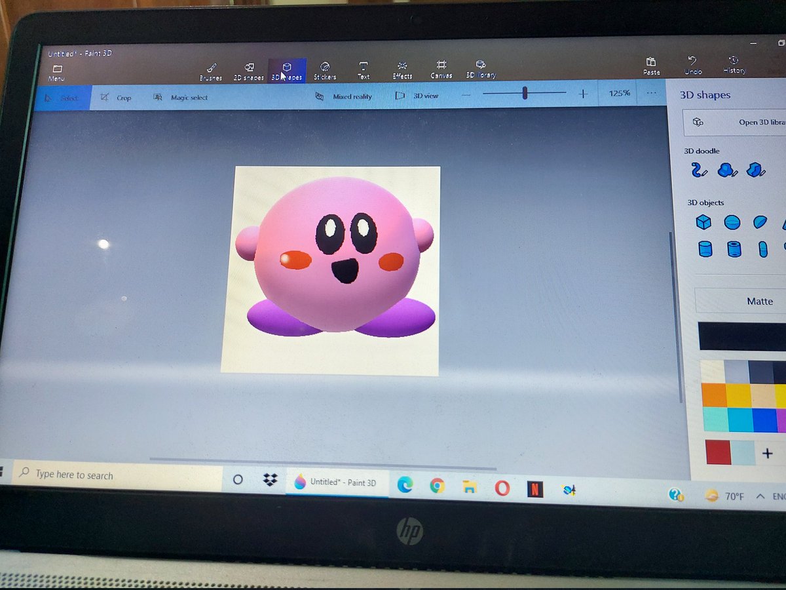Switch to the 3D shapes tab
The width and height of the screenshot is (786, 590).
tap(287, 71)
